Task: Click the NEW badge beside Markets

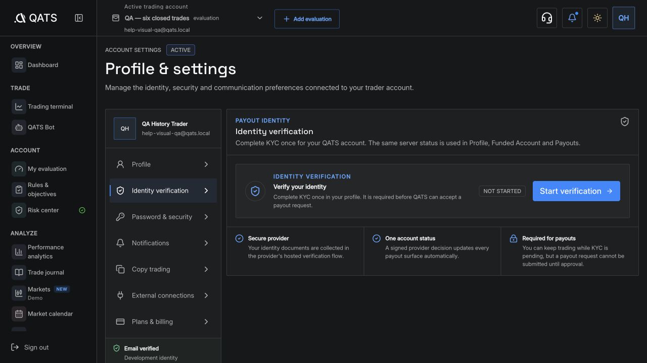Action: (x=62, y=289)
